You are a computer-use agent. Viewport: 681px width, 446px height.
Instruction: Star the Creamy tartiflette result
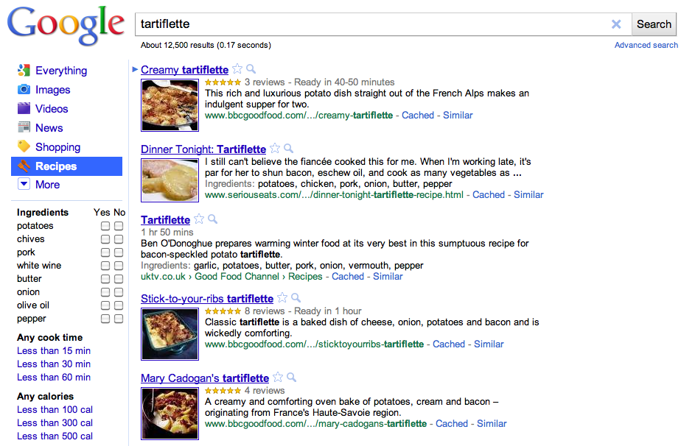tap(237, 69)
